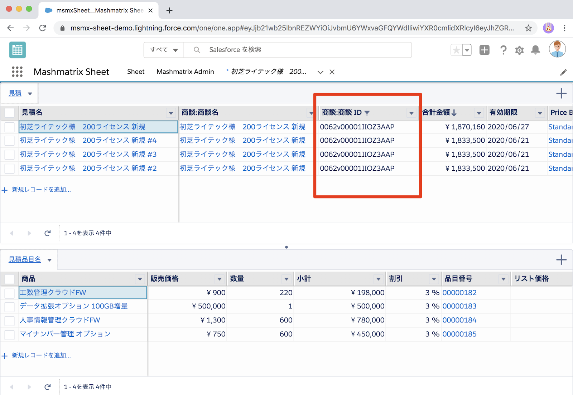Viewport: 573px width, 395px height.
Task: Go to next page in 見積 list
Action: tap(29, 233)
